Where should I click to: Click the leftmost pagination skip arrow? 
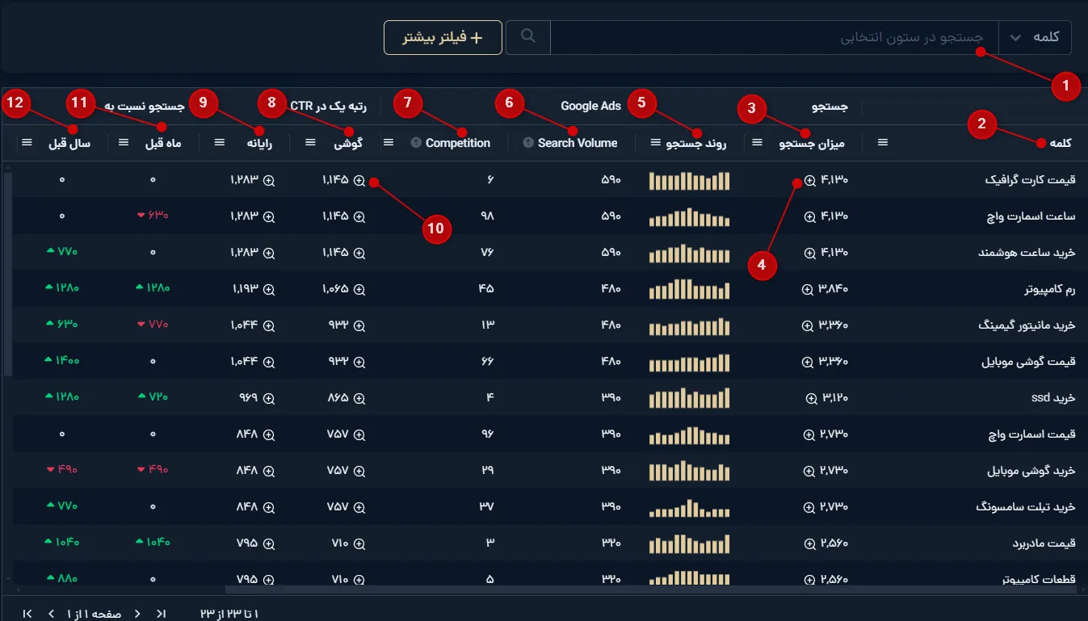coord(27,614)
